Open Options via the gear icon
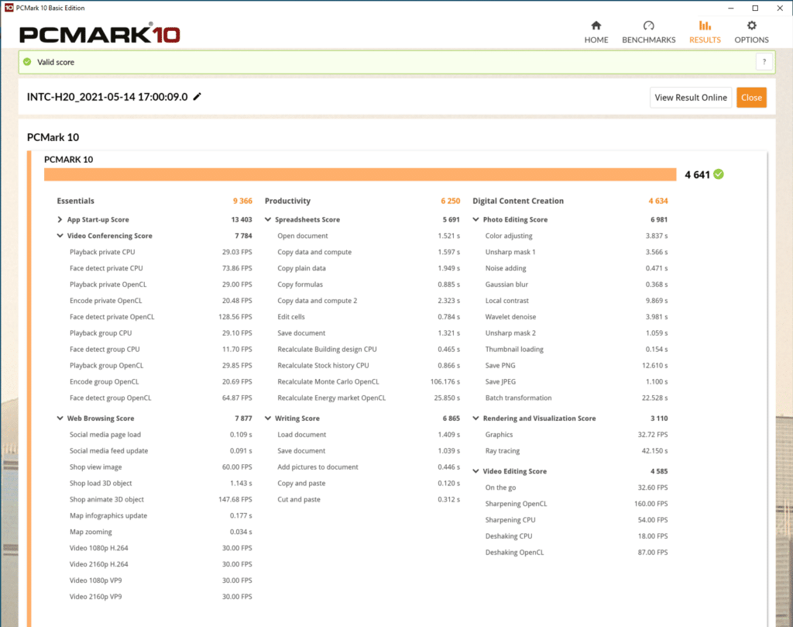The image size is (793, 627). point(751,26)
